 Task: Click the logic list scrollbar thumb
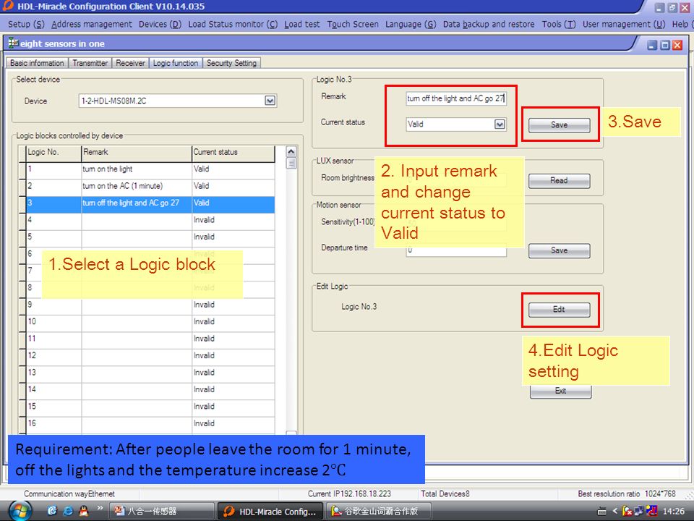[x=291, y=163]
